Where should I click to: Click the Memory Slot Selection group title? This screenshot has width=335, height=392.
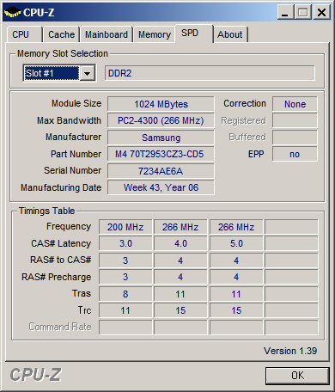[63, 53]
